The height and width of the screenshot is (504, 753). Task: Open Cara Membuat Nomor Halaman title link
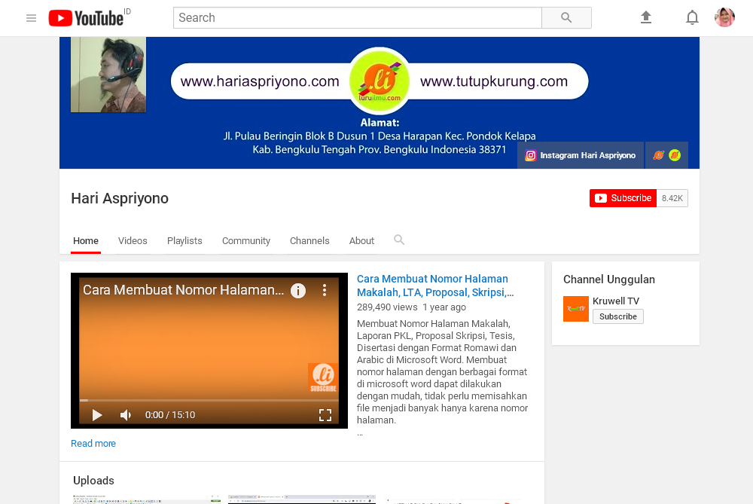(x=435, y=286)
